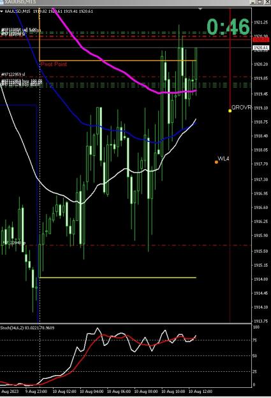
Task: Click the Stoch(34,6,2) indicator label
Action: tap(27, 328)
